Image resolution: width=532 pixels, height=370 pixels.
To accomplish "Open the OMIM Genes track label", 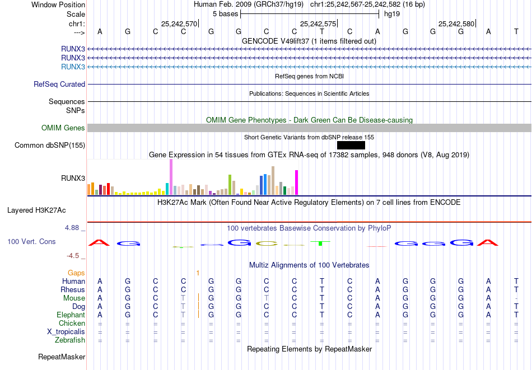I will point(63,128).
